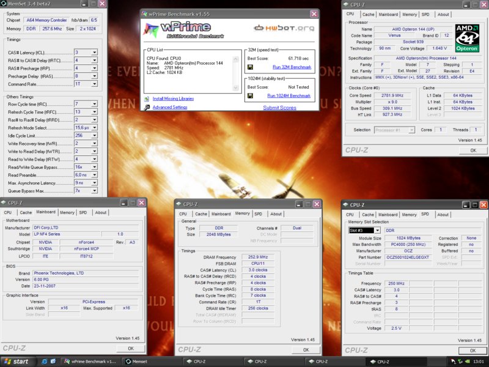
Task: Click the Run 1024M Benchmark link
Action: [289, 96]
